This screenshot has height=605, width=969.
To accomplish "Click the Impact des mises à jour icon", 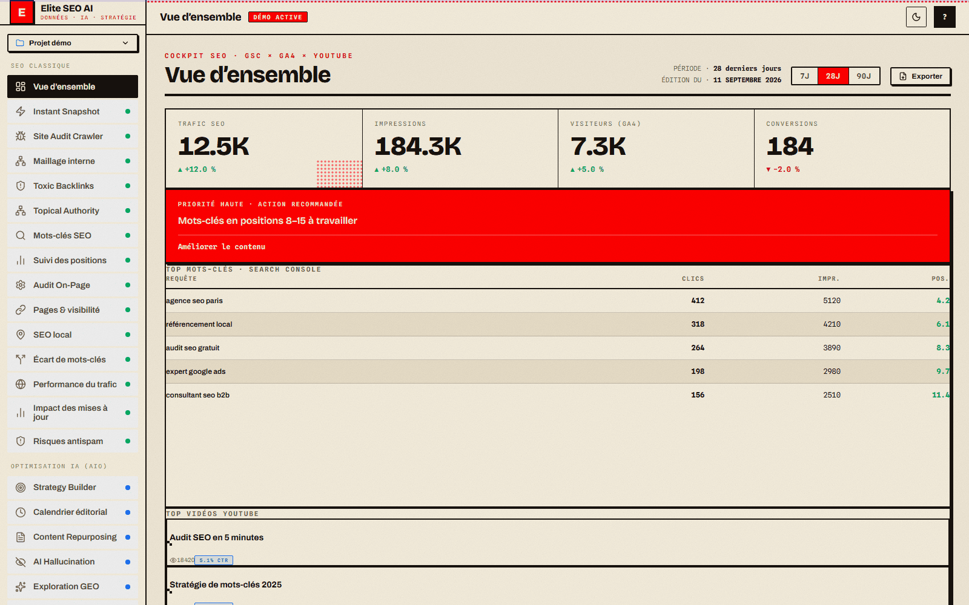I will click(21, 413).
